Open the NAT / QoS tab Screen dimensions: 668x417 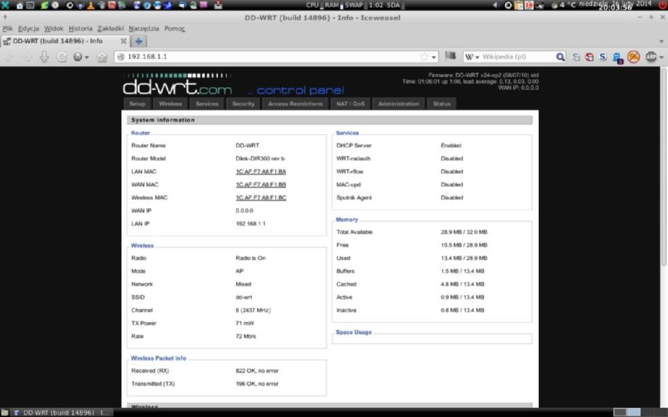[x=350, y=104]
